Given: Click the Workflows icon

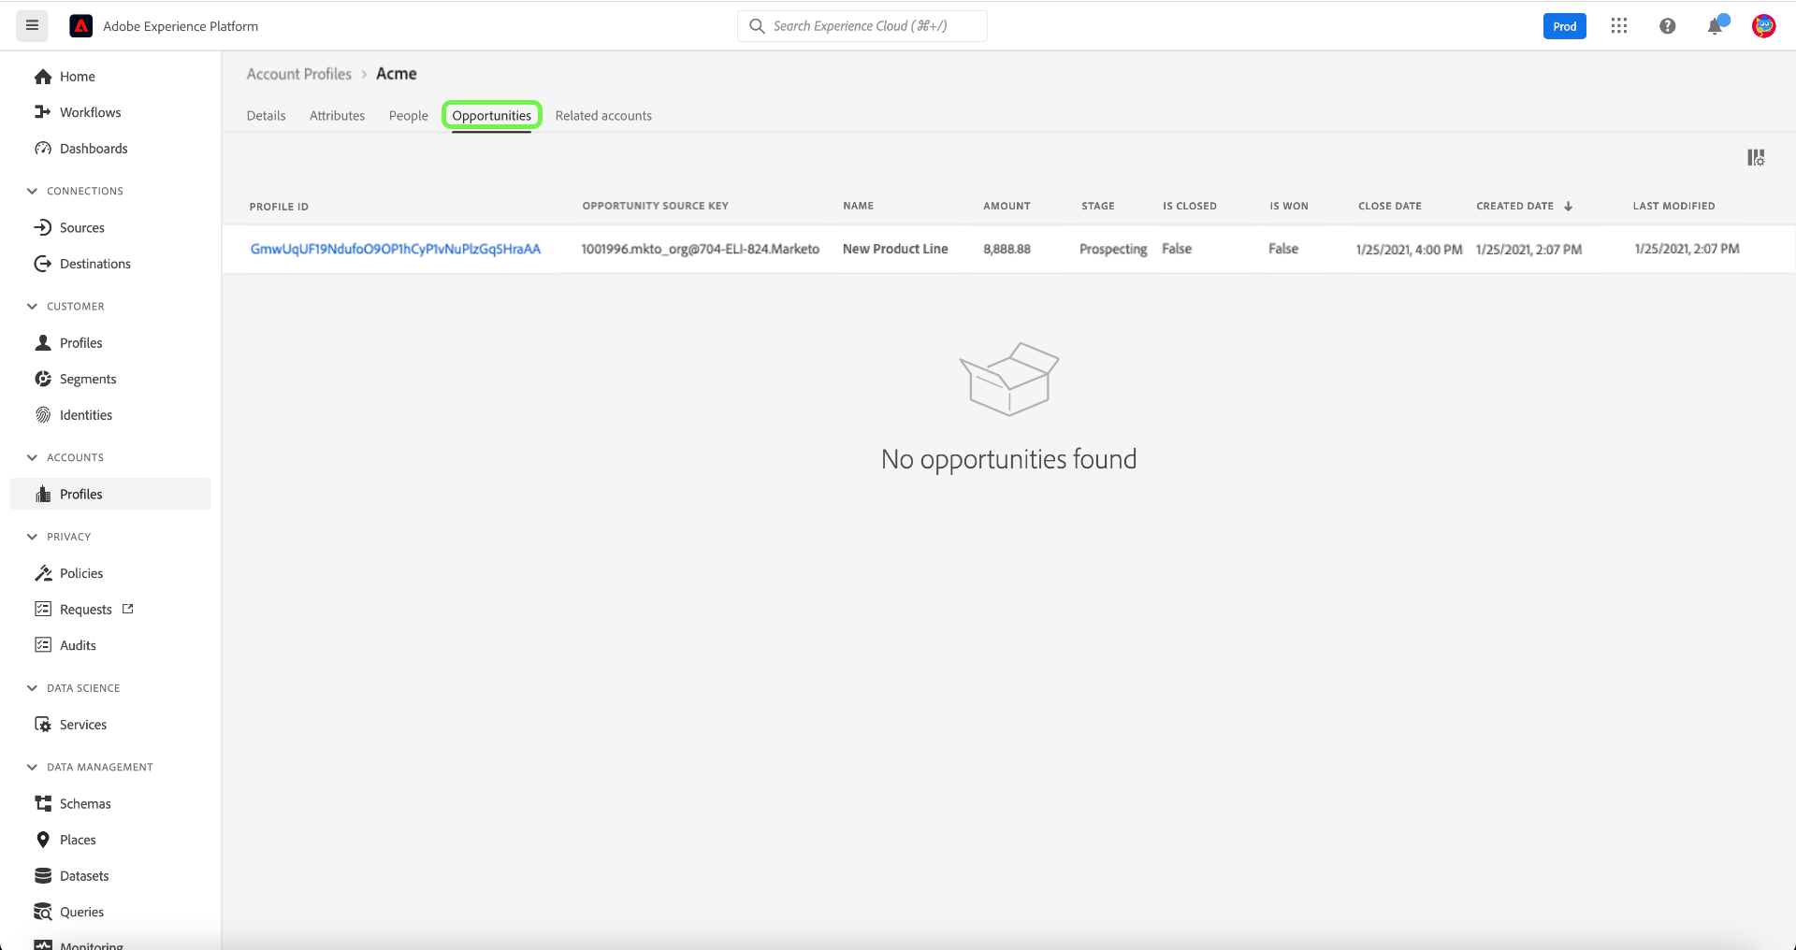Looking at the screenshot, I should (x=43, y=112).
